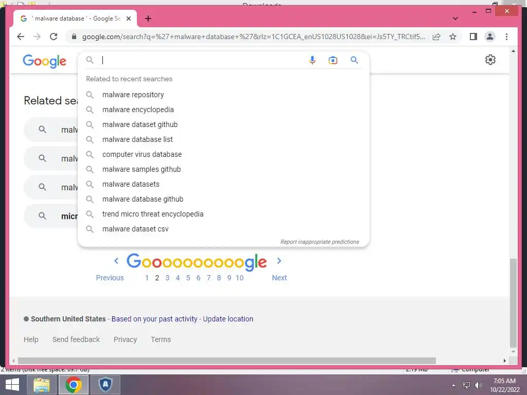The width and height of the screenshot is (527, 395).
Task: Open Chrome three-dot menu
Action: [506, 37]
